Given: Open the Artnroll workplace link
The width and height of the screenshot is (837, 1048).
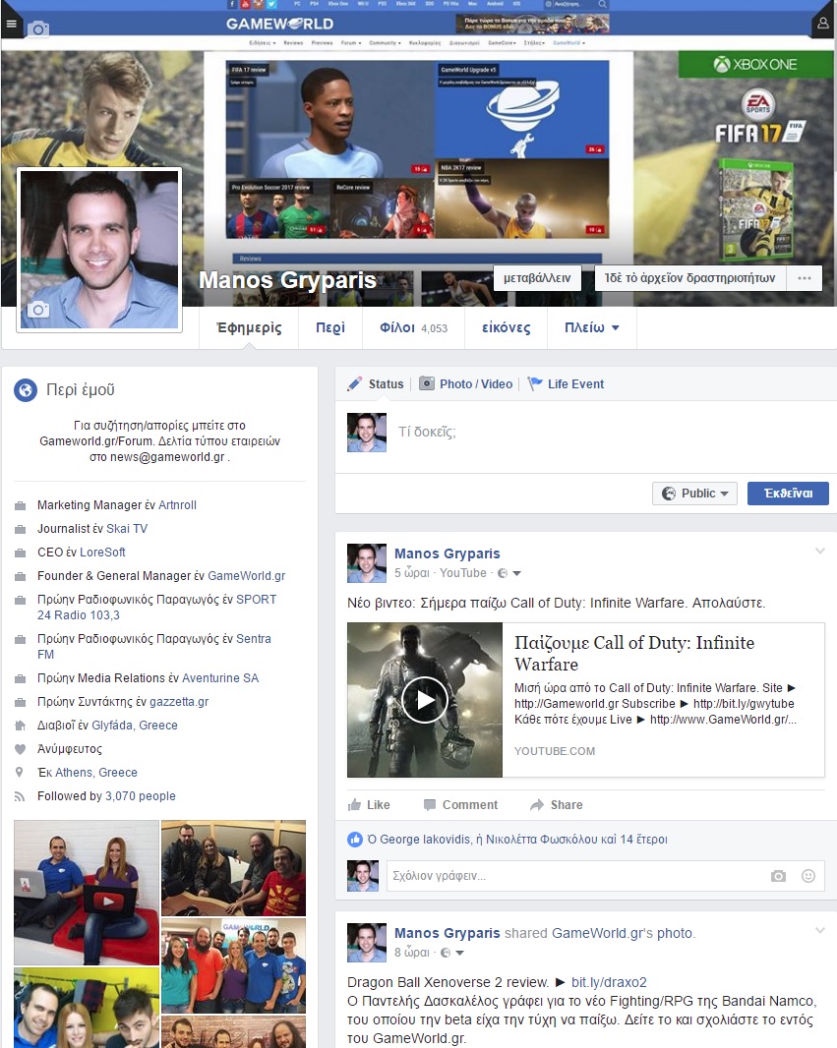Looking at the screenshot, I should point(177,505).
